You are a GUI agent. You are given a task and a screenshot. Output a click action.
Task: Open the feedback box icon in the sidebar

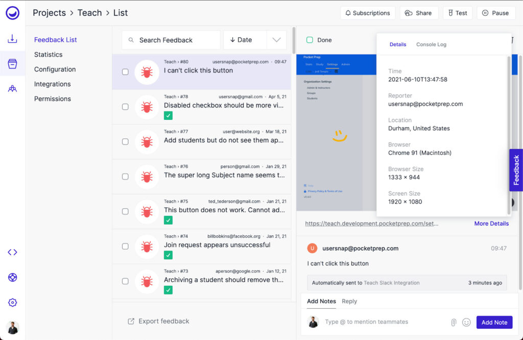(12, 63)
